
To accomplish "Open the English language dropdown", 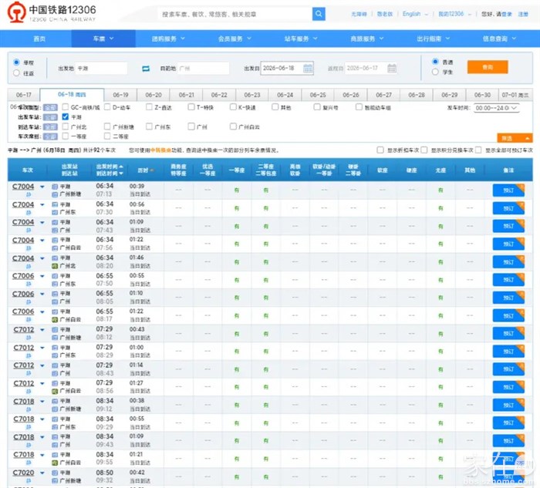I will [x=415, y=14].
